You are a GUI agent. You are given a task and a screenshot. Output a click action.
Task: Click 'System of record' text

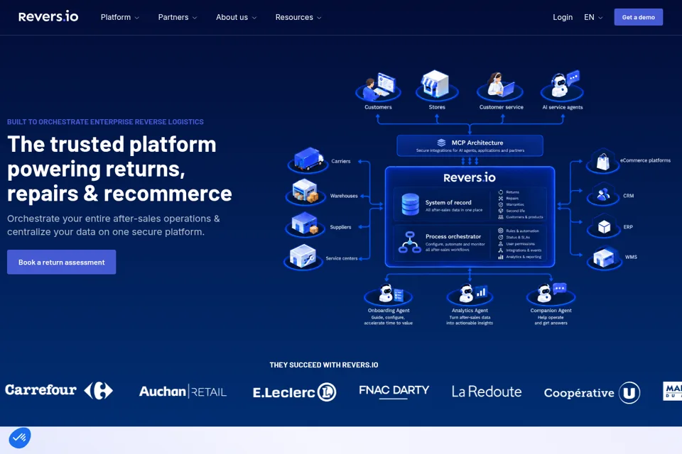click(448, 202)
